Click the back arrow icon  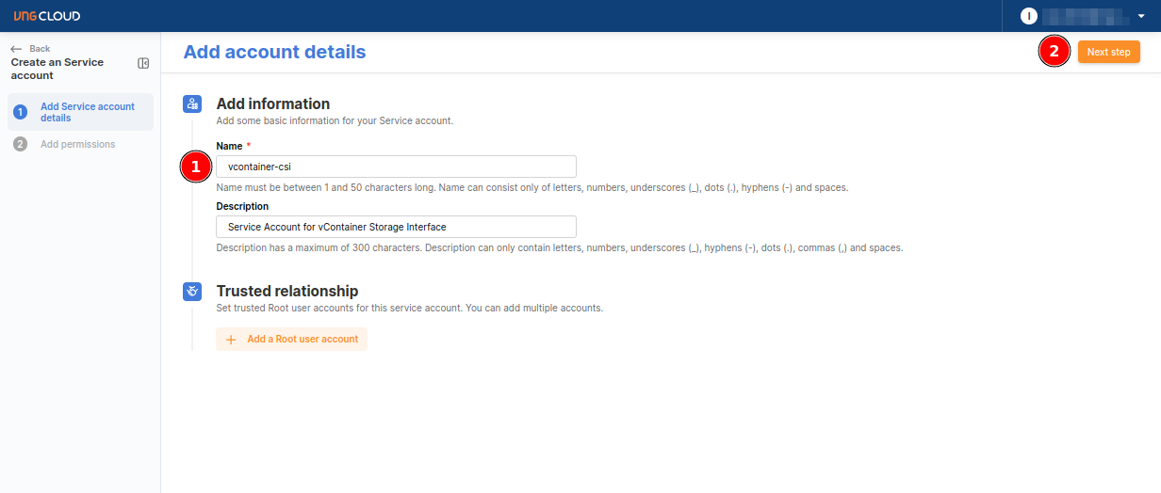tap(16, 49)
